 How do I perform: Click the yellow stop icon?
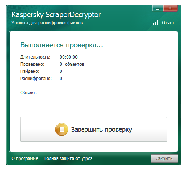pos(61,130)
